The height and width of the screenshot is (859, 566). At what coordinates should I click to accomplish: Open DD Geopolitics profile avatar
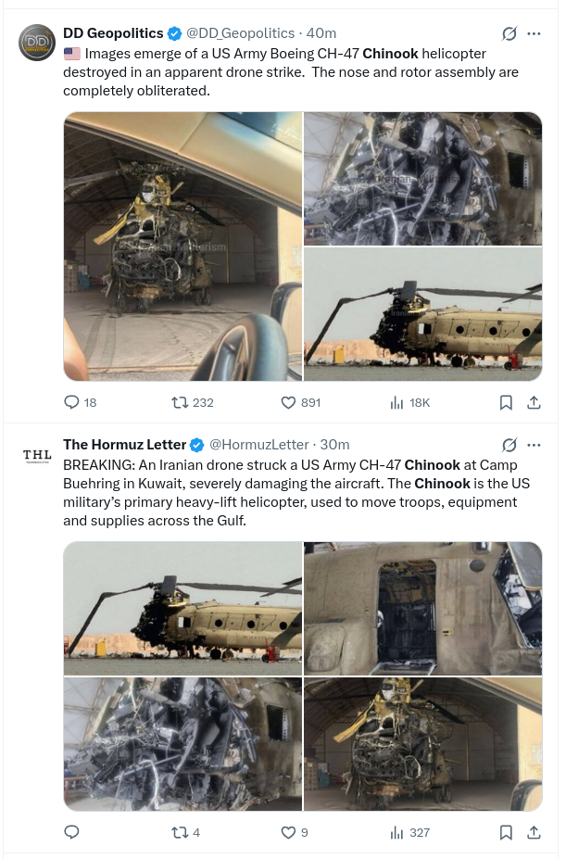click(37, 43)
